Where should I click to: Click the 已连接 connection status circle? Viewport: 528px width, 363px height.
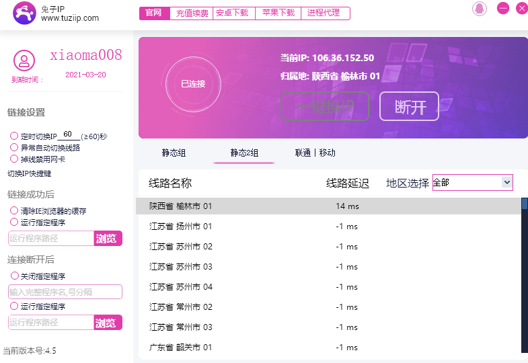point(193,84)
